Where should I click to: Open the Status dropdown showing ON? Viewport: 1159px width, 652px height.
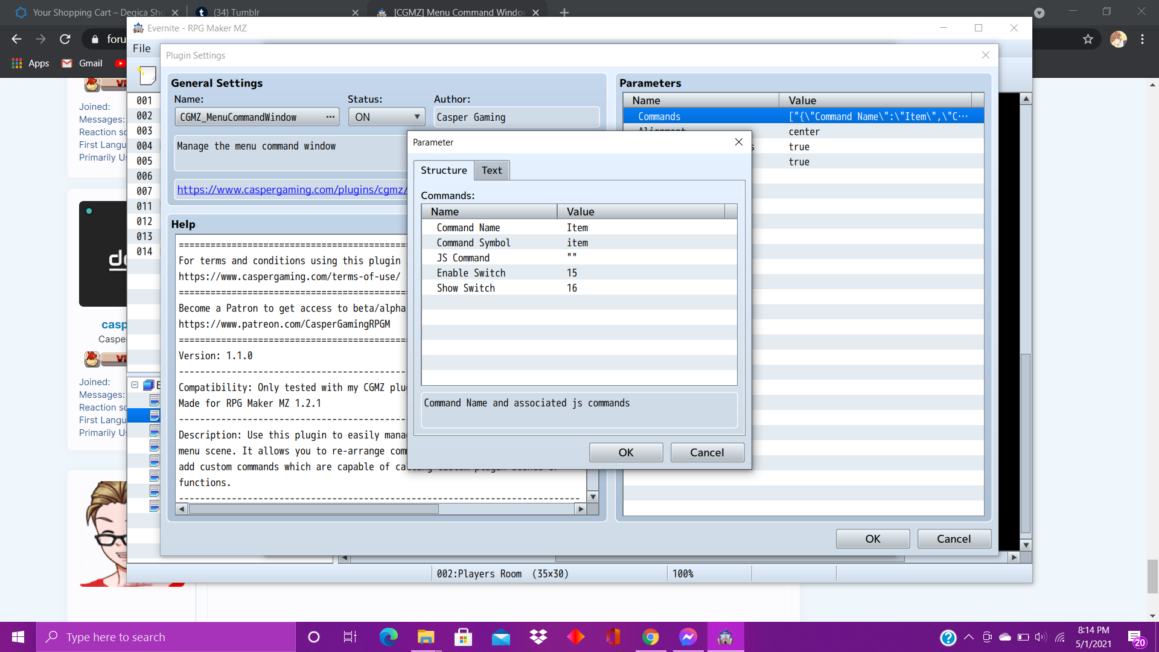click(x=387, y=117)
